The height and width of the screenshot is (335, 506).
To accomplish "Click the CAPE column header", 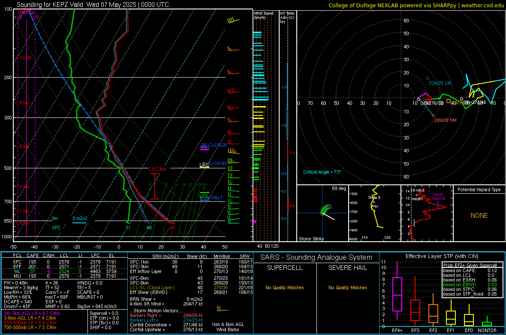I will point(33,256).
